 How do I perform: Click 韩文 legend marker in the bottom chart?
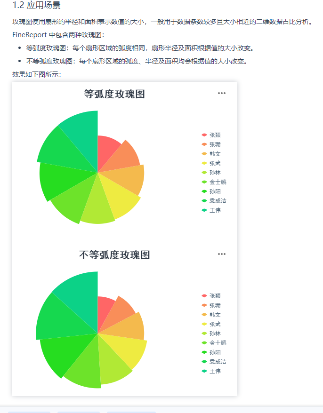pyautogui.click(x=204, y=315)
